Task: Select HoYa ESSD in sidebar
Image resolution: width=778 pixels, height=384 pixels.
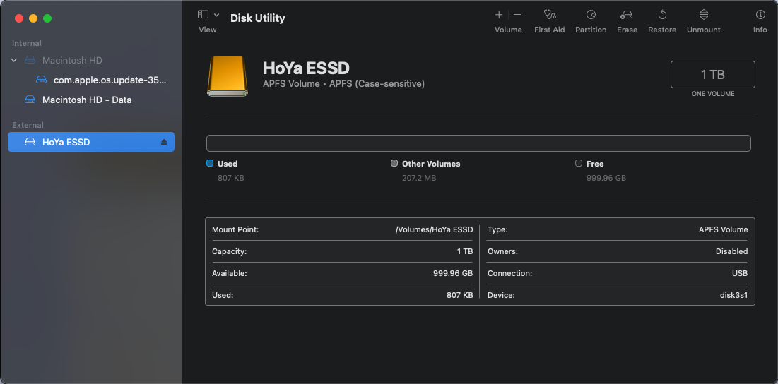Action: coord(91,142)
